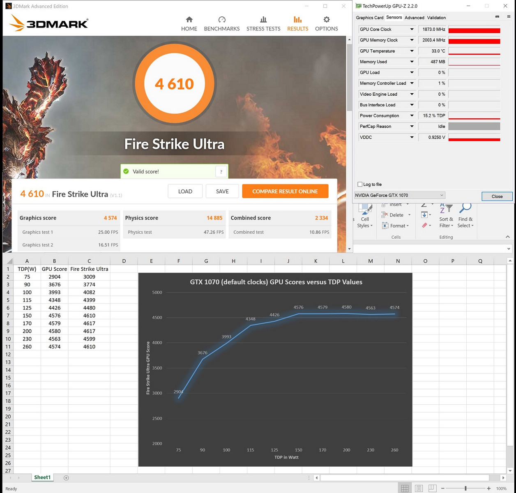The height and width of the screenshot is (493, 516).
Task: Collapse the Excel ribbon with chevron
Action: coord(508,237)
